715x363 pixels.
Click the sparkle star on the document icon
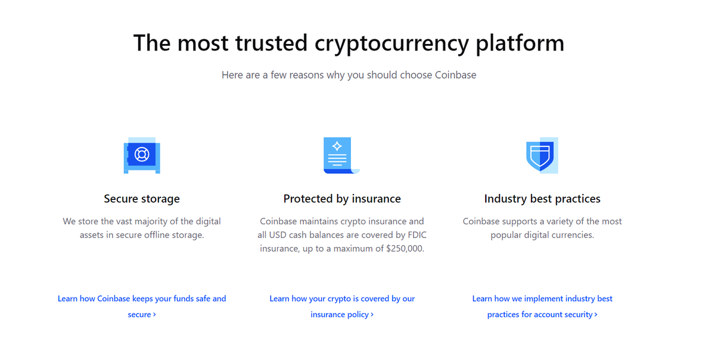(x=337, y=146)
